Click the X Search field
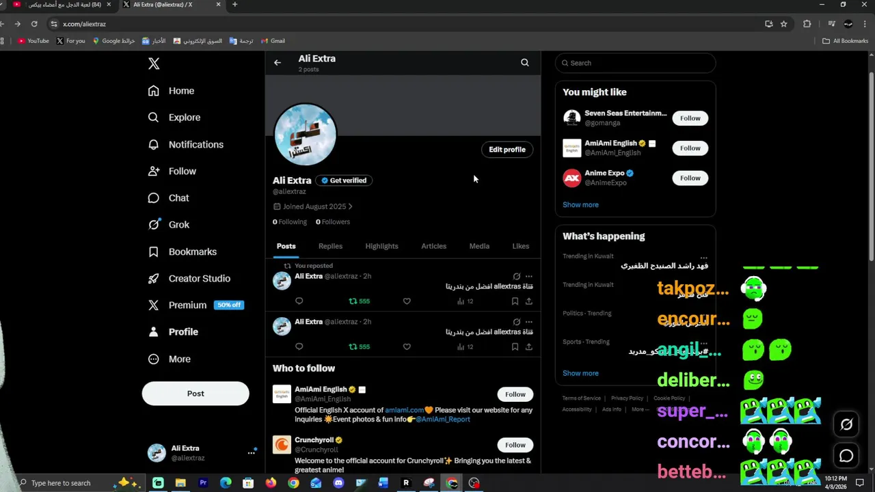 click(635, 63)
